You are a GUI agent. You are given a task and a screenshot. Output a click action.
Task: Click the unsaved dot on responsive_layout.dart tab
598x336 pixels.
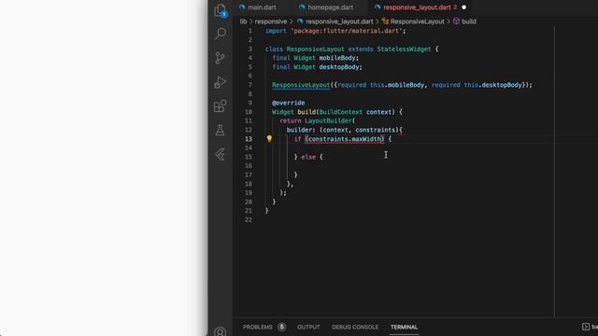463,7
